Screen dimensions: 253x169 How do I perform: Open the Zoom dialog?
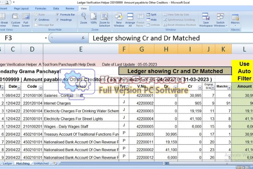[x=84, y=19]
